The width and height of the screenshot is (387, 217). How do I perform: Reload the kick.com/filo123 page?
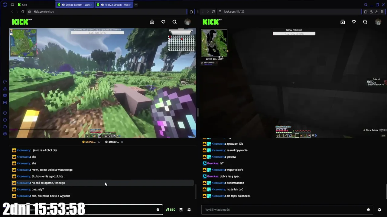213,11
